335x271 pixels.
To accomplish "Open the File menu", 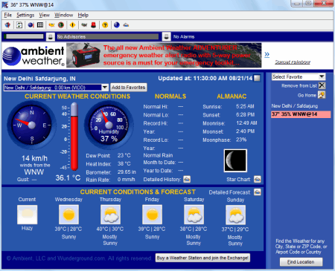I will point(8,15).
